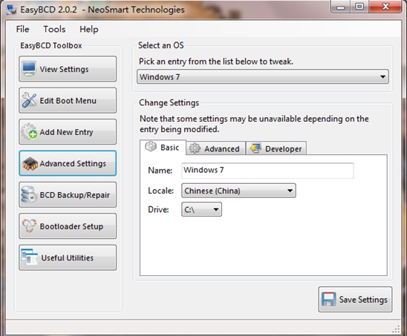This screenshot has width=407, height=336.
Task: Click the gear icon on Advanced tab
Action: click(195, 148)
